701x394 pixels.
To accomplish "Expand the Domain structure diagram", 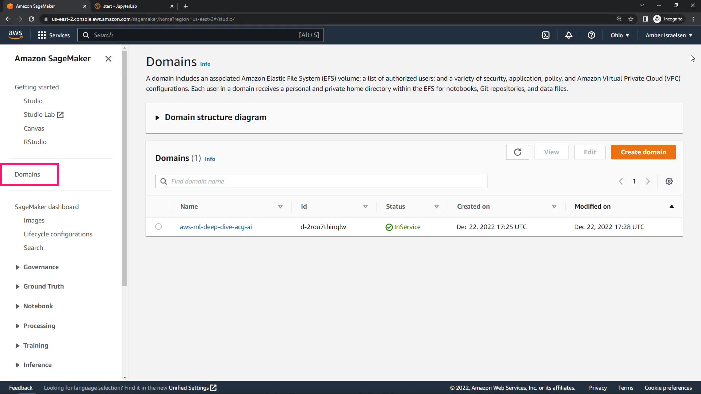I will [215, 117].
